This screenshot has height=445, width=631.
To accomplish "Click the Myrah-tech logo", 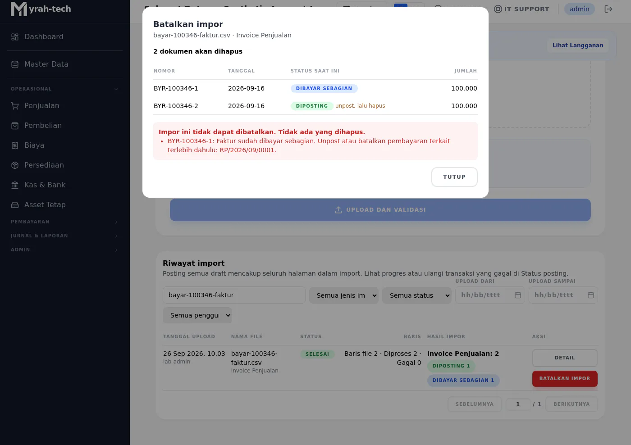I will [41, 9].
